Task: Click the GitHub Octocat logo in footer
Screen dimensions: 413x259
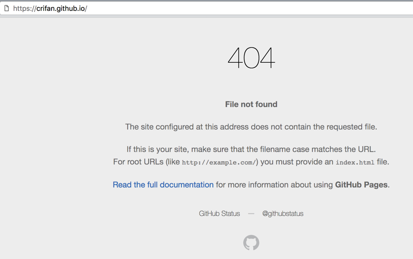Action: [x=251, y=242]
